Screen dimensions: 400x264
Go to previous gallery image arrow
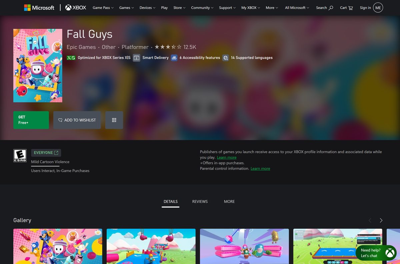pyautogui.click(x=370, y=220)
